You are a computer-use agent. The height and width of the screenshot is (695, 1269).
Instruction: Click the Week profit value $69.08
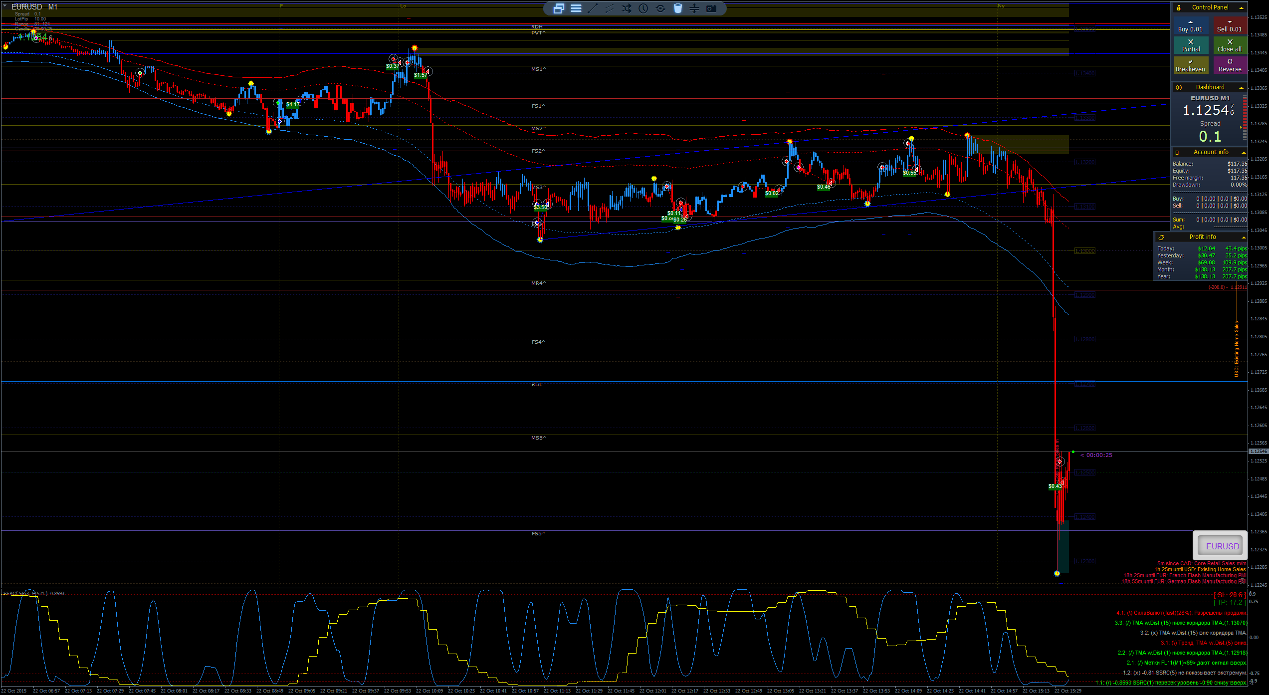click(1206, 263)
